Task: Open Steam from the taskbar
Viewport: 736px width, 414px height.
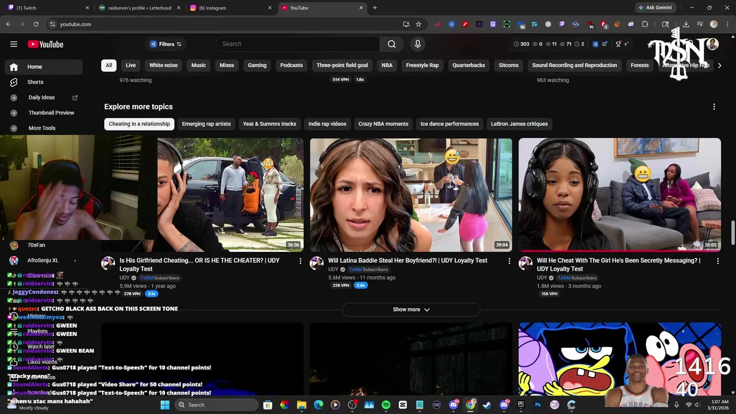Action: 487,405
